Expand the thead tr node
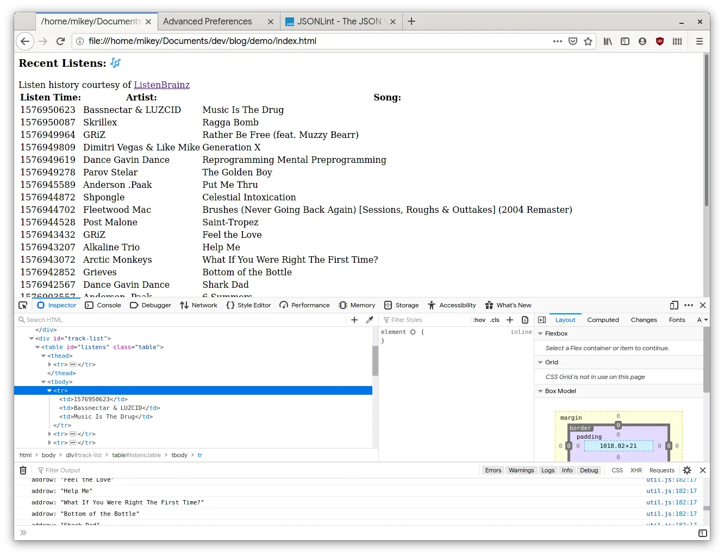The width and height of the screenshot is (724, 556). click(x=49, y=364)
